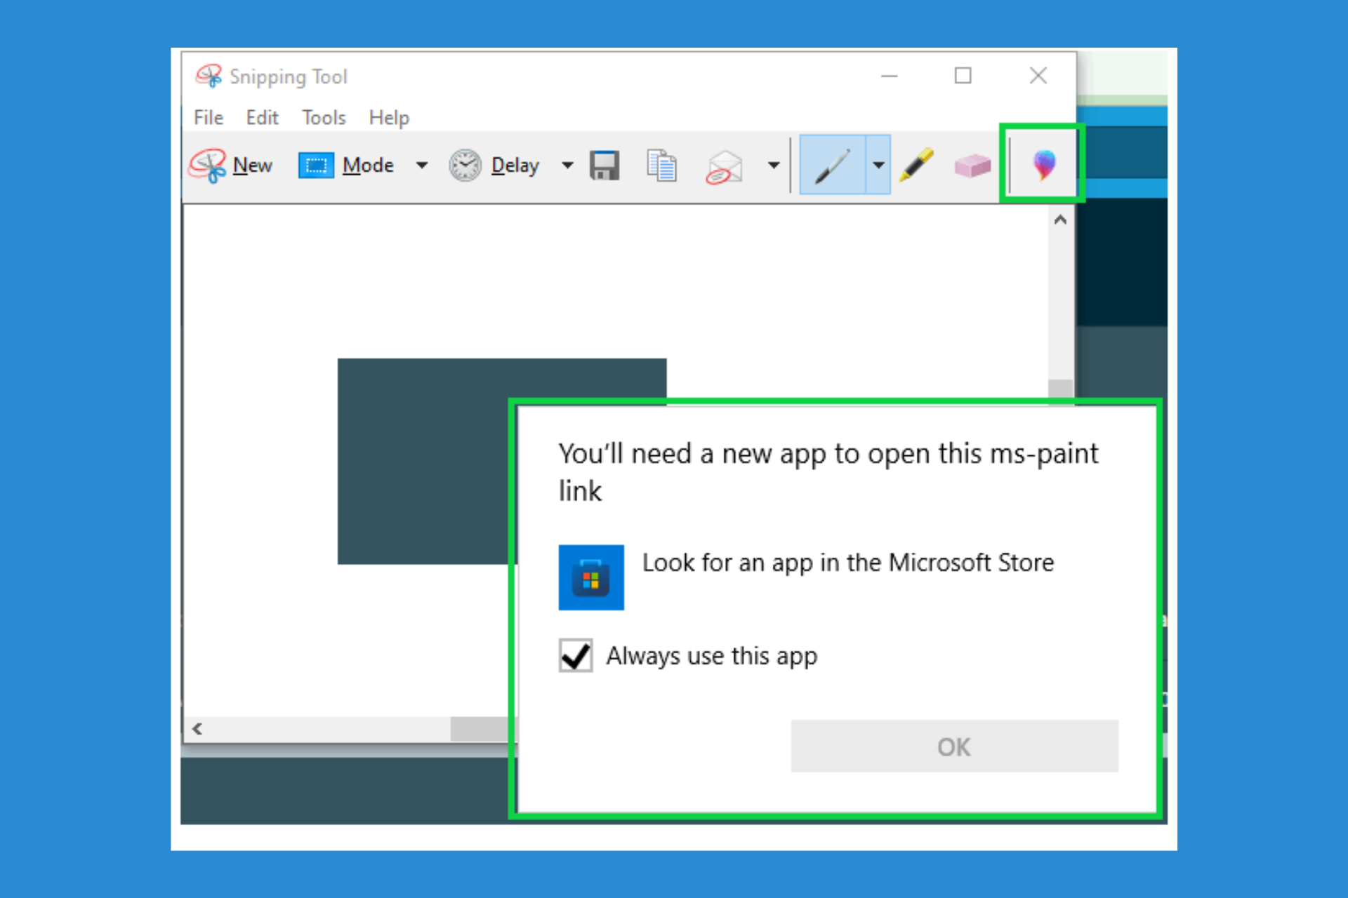Click the OK button in dialog
Screen dimensions: 1348x898
(x=954, y=746)
